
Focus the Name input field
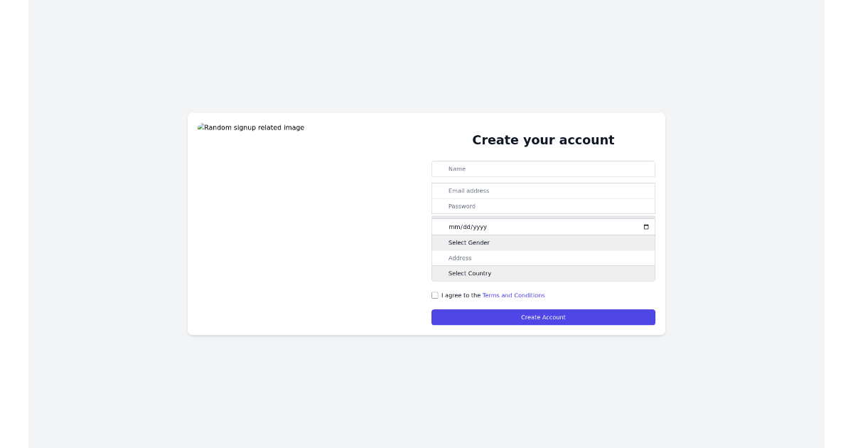point(543,169)
